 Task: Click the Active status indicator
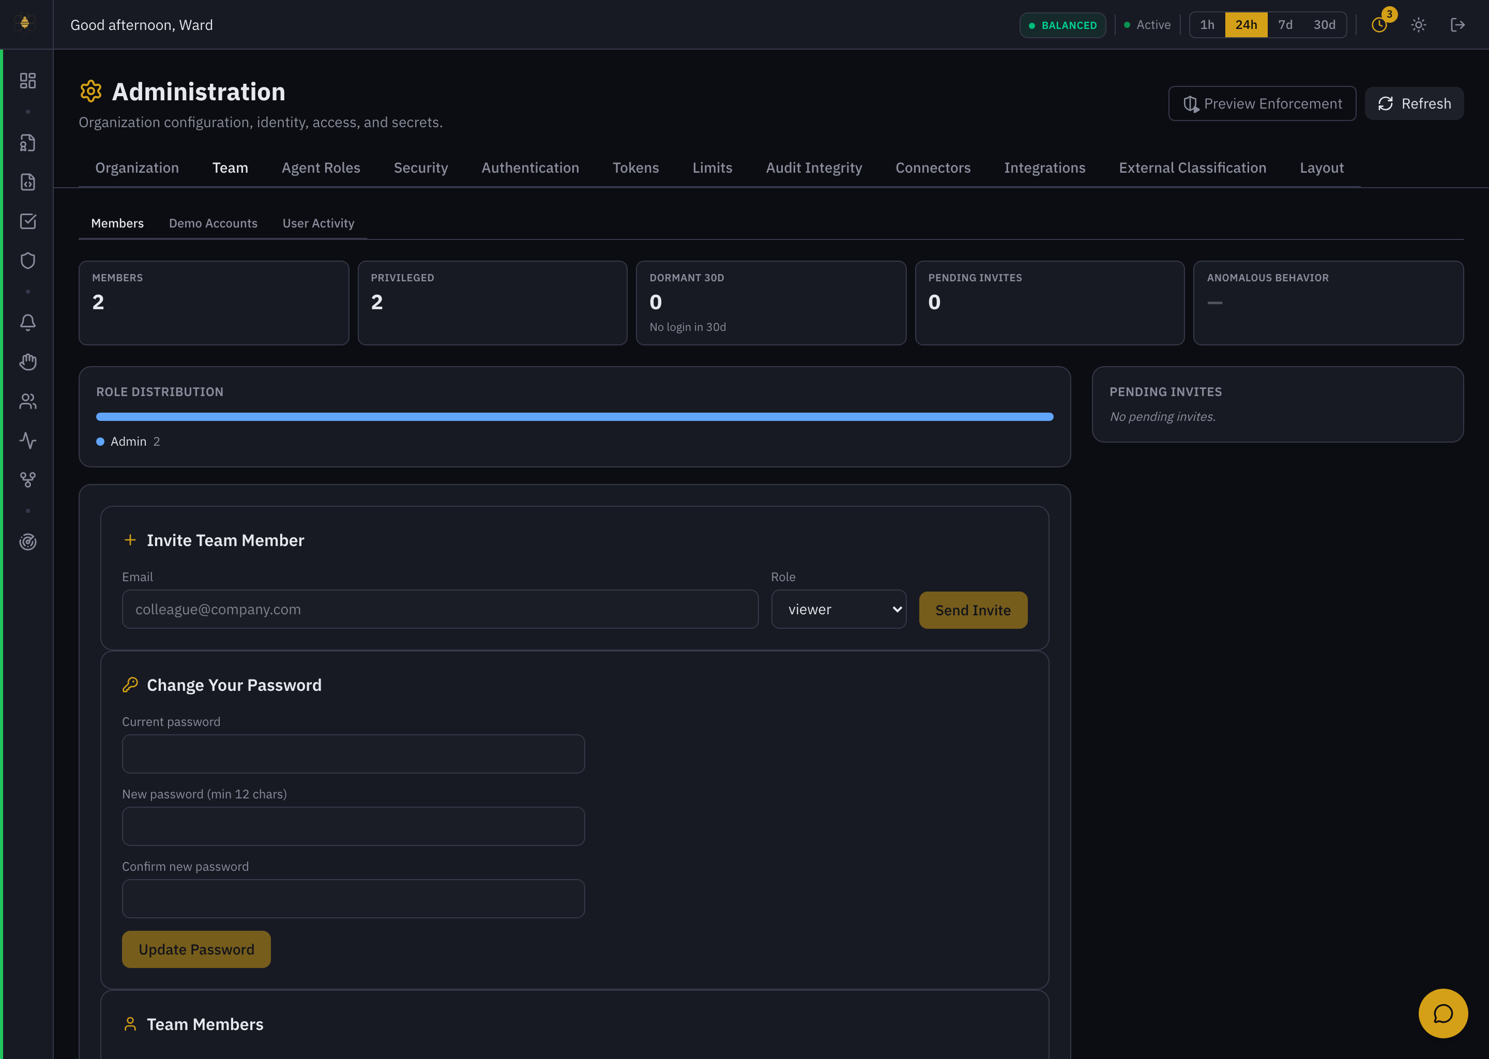[x=1147, y=25]
